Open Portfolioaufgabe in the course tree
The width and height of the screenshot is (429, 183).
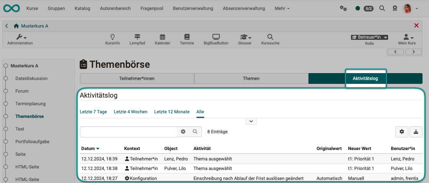(32, 142)
